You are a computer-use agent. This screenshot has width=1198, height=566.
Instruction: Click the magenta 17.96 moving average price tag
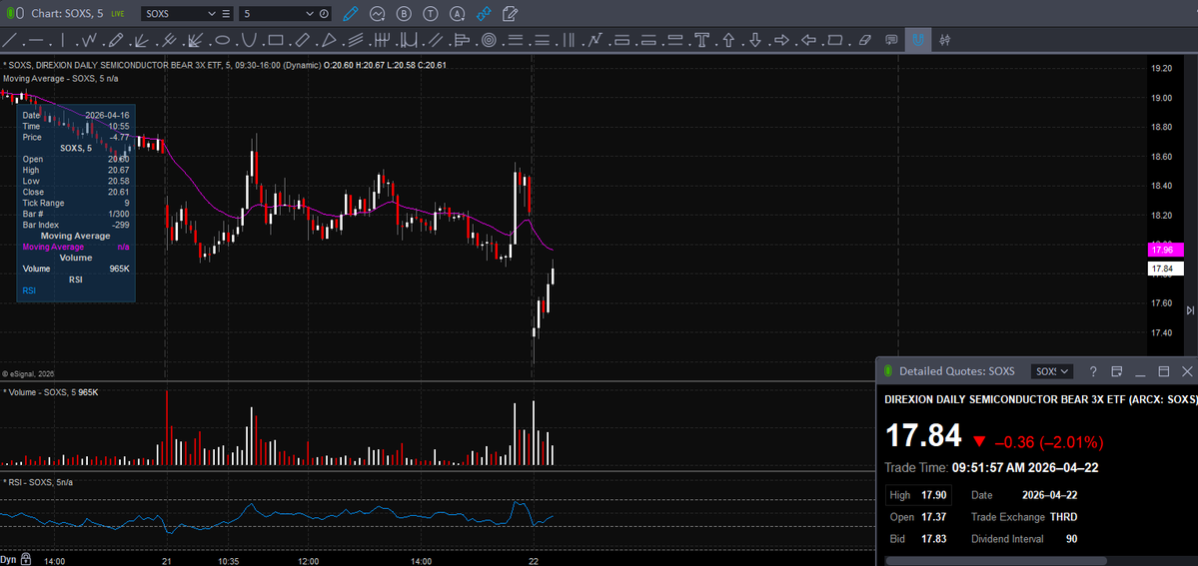(1166, 250)
